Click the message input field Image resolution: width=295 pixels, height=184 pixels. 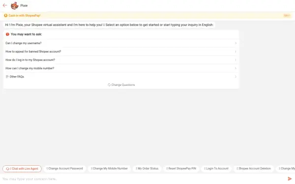143,179
